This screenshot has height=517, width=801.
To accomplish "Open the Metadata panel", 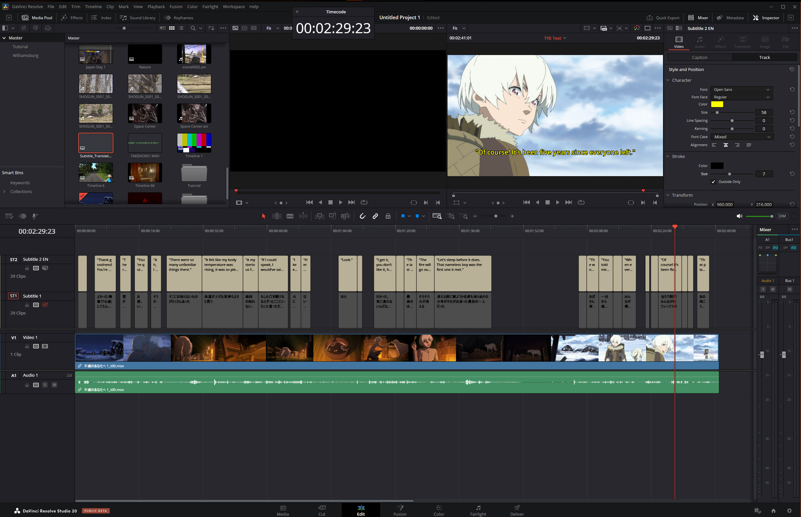I will click(730, 18).
